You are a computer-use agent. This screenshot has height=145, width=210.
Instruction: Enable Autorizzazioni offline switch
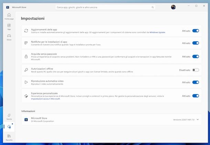(195, 70)
